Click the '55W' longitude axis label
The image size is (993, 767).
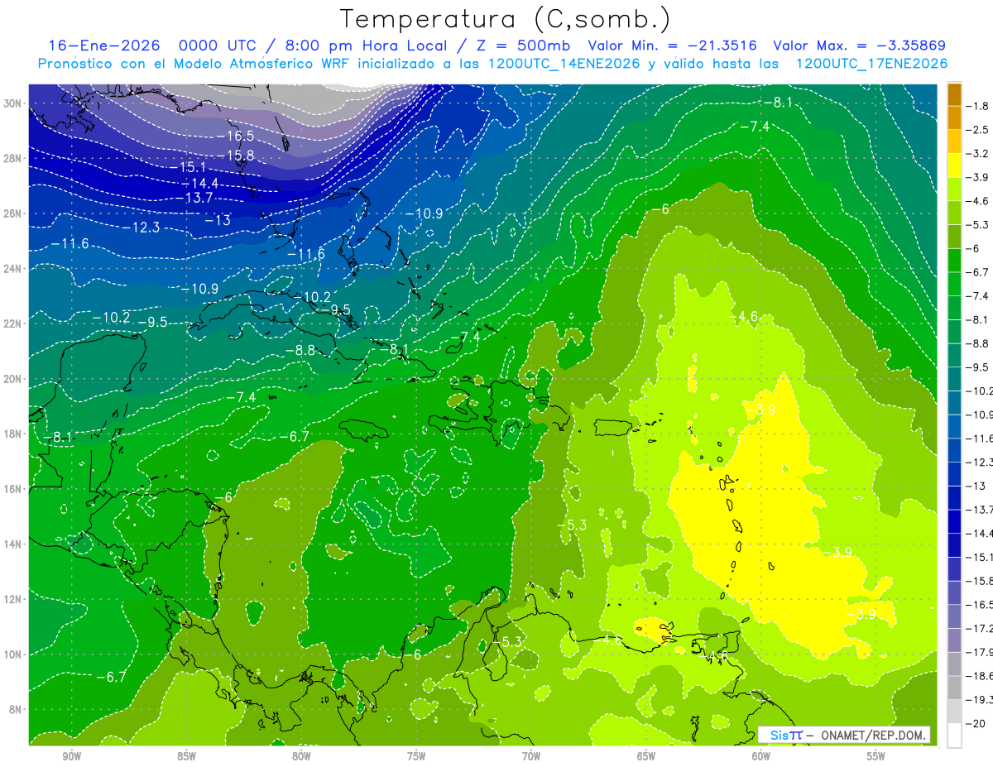tap(876, 755)
